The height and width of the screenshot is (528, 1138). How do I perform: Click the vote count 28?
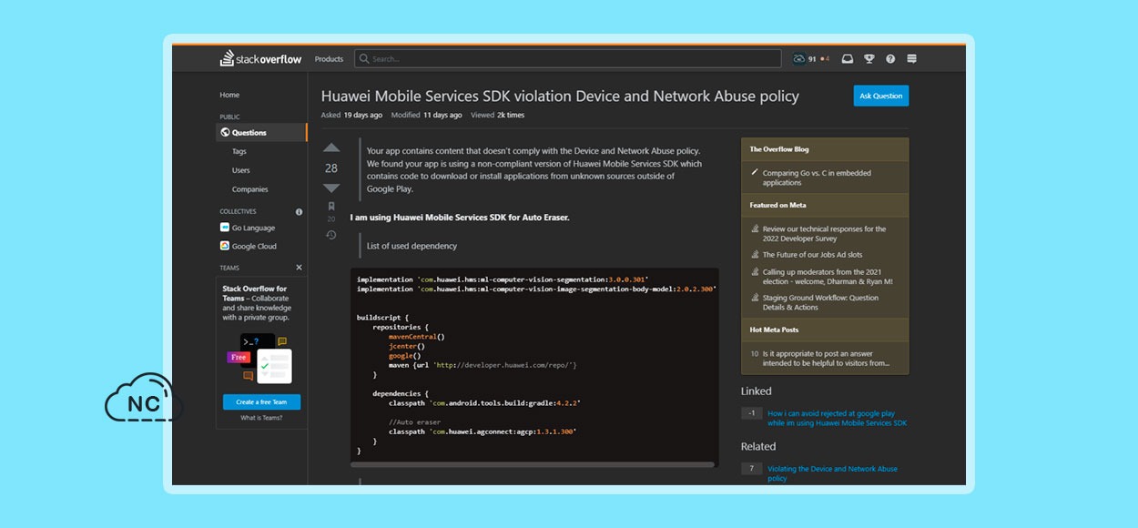coord(331,168)
